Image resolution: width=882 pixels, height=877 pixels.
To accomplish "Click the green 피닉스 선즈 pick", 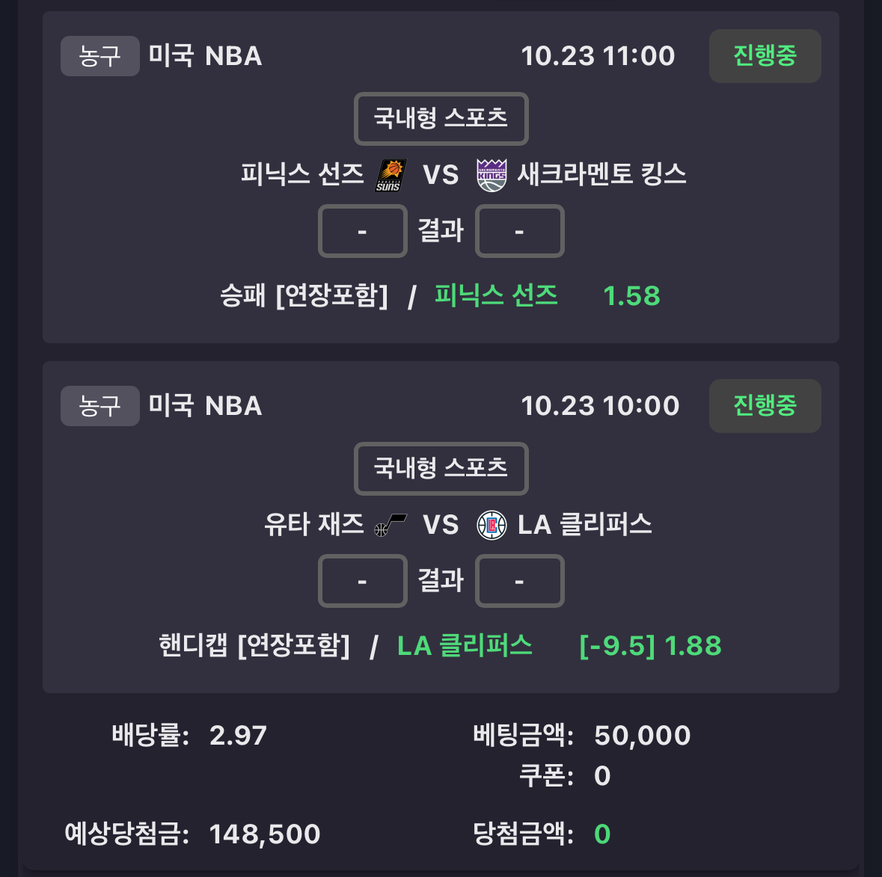I will coord(496,295).
